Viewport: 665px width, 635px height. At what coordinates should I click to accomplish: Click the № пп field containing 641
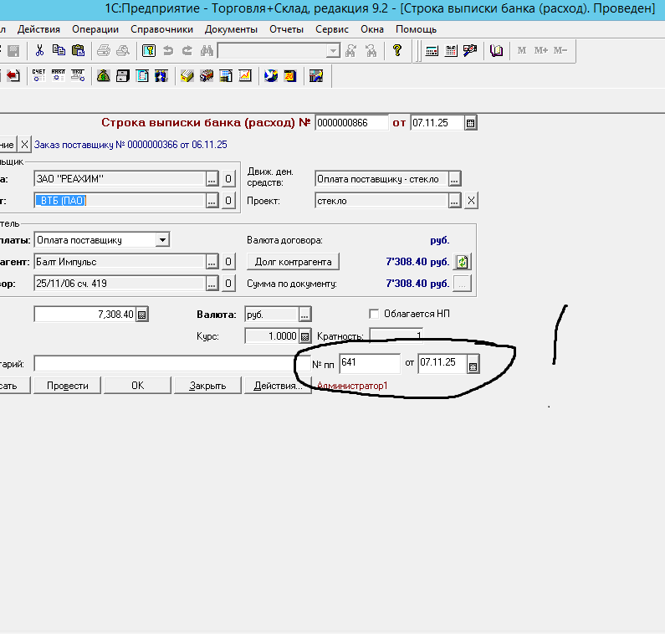click(370, 364)
